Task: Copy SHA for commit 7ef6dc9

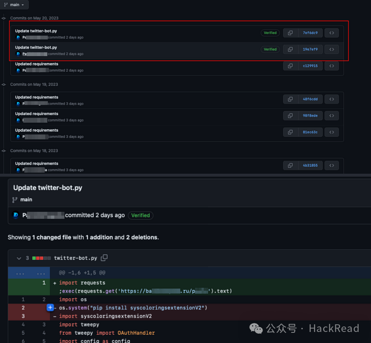Action: pyautogui.click(x=290, y=33)
